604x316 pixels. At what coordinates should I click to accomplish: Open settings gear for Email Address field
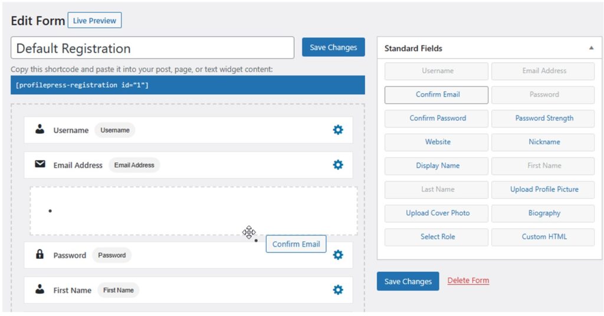pyautogui.click(x=338, y=164)
